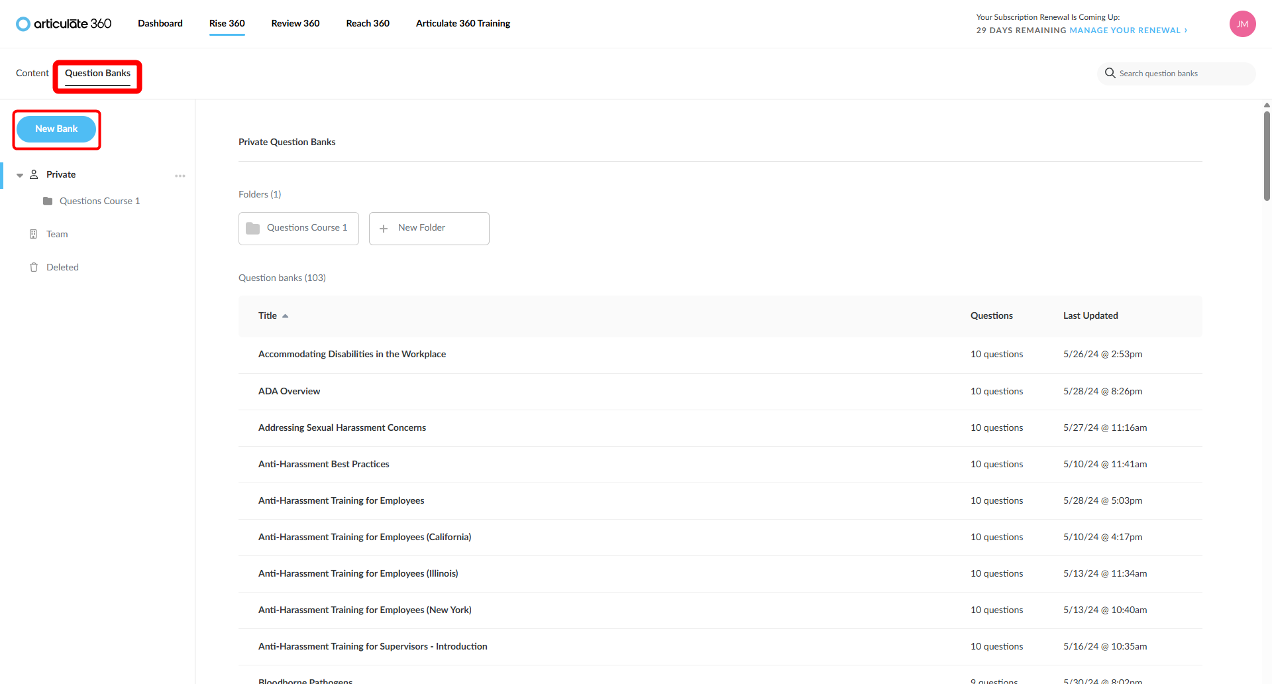Open Anti-Harassment Best Practices bank
This screenshot has height=684, width=1272.
(x=324, y=464)
